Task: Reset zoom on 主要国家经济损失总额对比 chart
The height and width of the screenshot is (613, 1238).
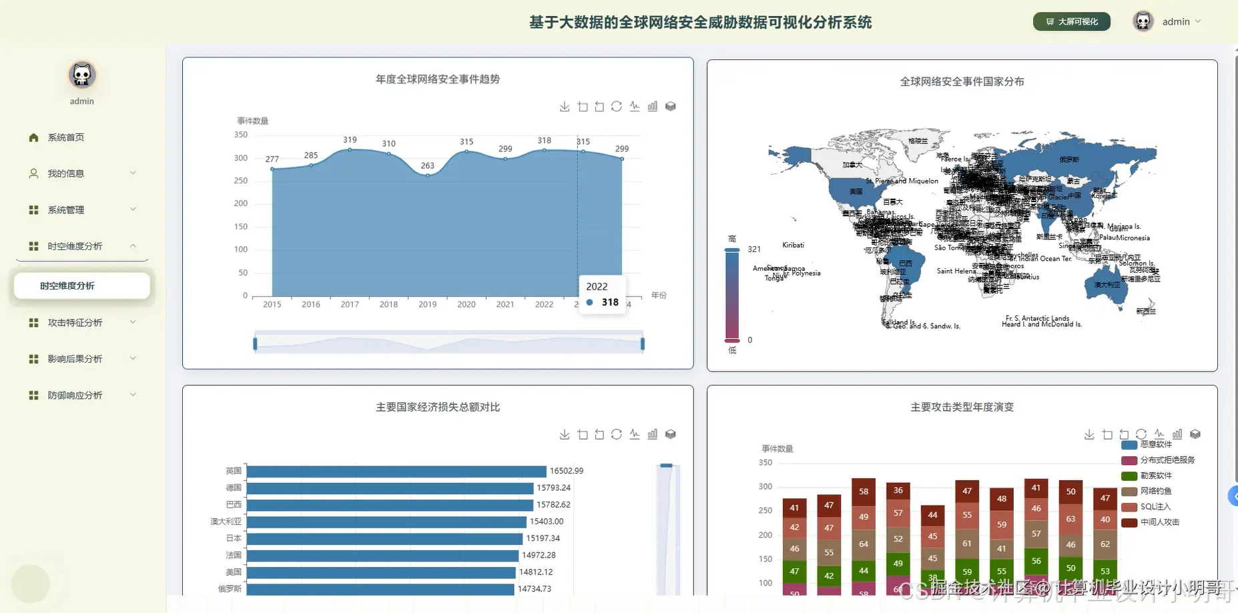Action: (599, 434)
